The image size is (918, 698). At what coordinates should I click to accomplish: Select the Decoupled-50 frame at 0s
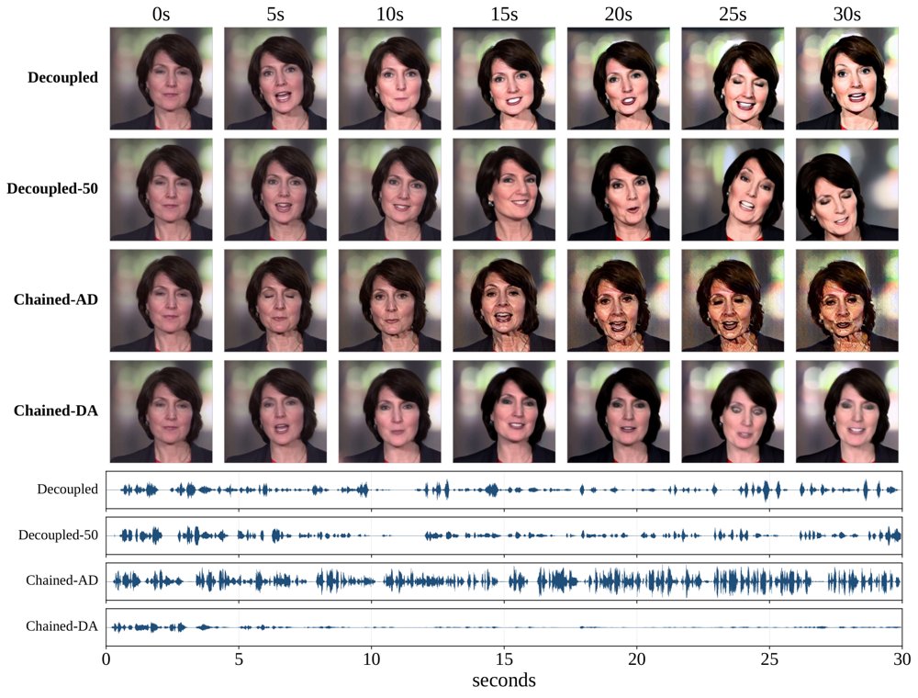coord(161,190)
